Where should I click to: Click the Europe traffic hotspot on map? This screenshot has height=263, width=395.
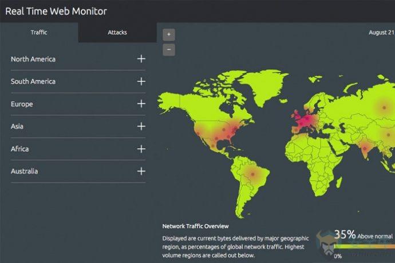307,119
